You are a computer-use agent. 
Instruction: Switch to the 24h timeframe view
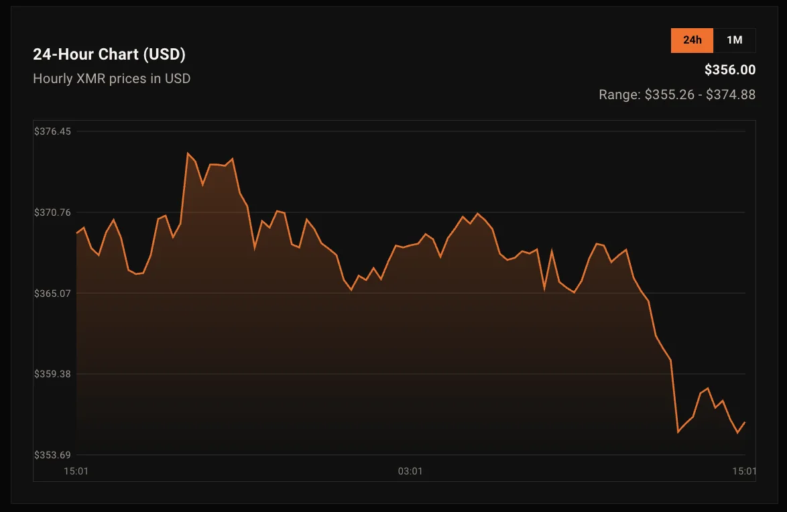(692, 40)
